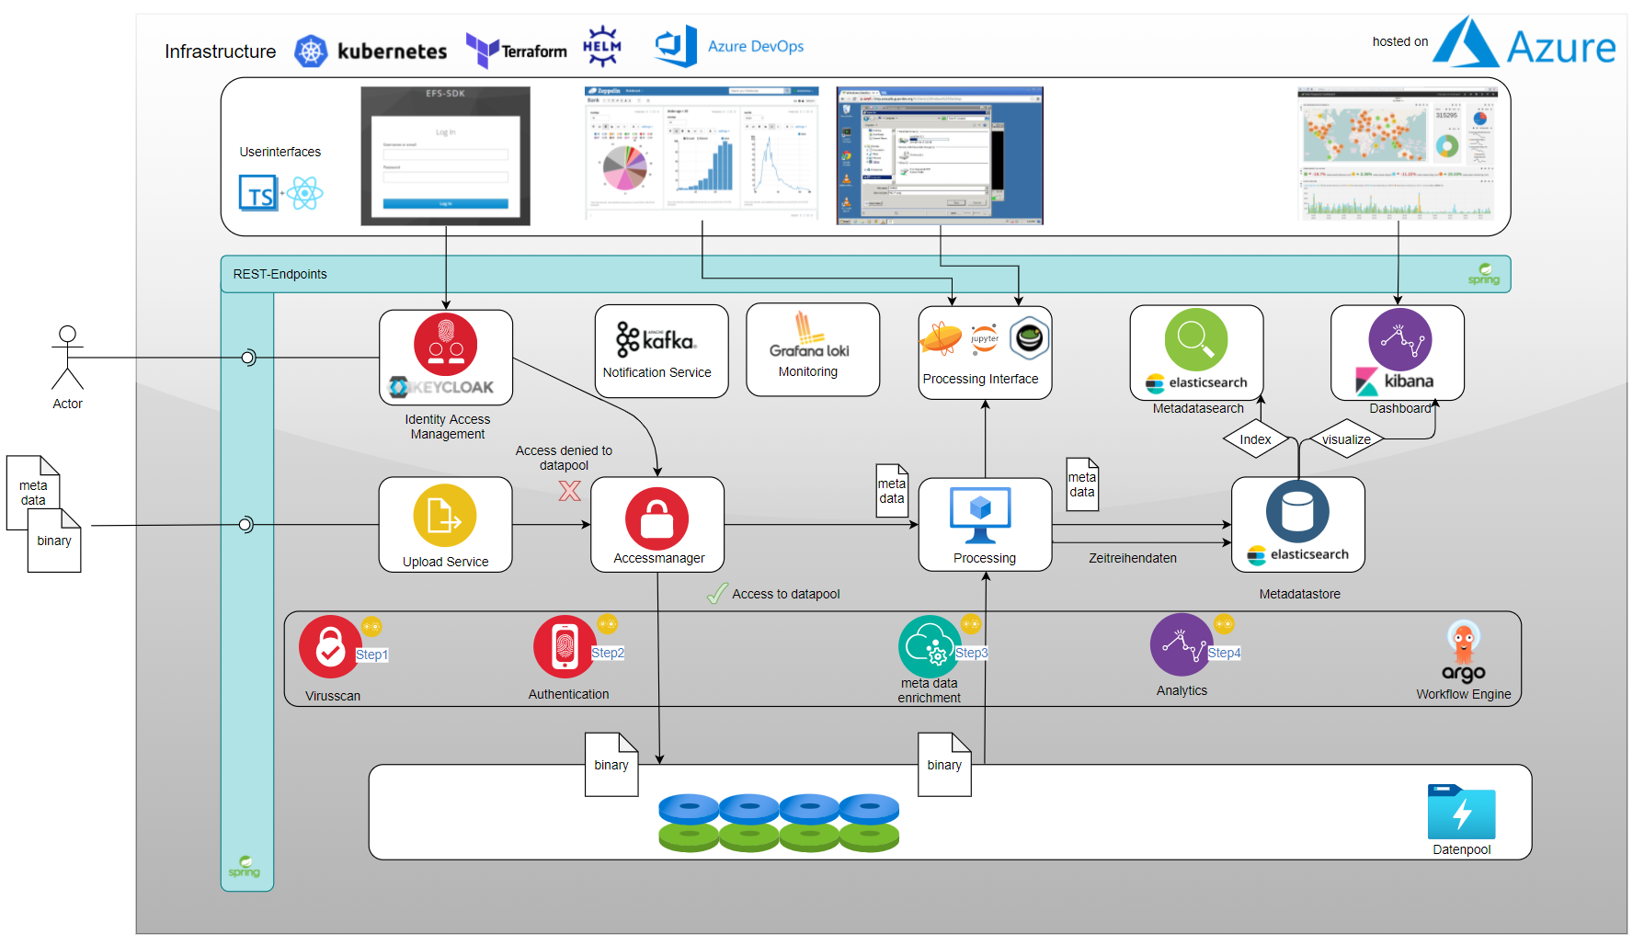Click the purple Analytics icon
The height and width of the screenshot is (945, 1644).
[x=1182, y=644]
